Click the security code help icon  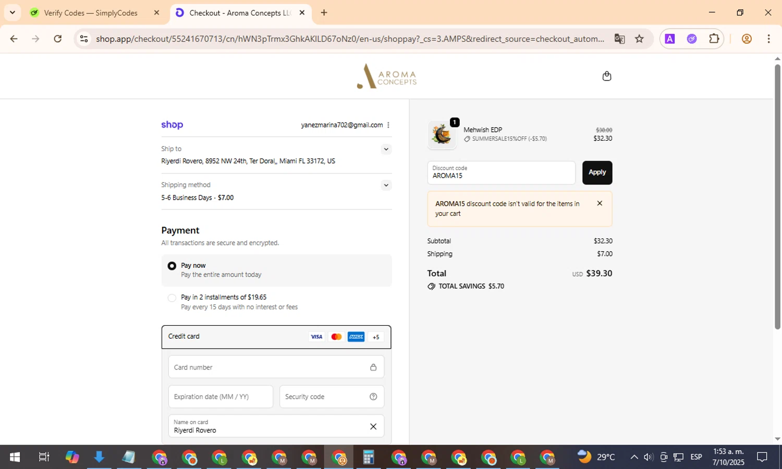click(373, 397)
